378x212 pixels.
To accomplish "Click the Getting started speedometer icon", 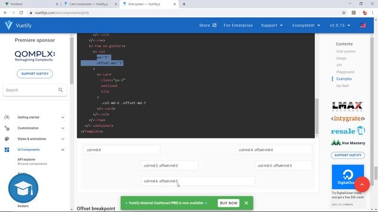I will 6,117.
